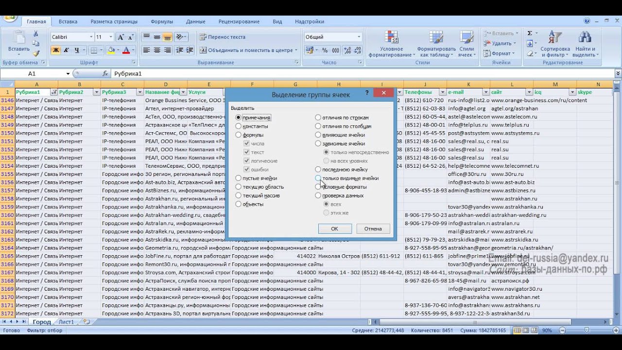
Task: Open the font name Calibri dropdown
Action: [91, 37]
